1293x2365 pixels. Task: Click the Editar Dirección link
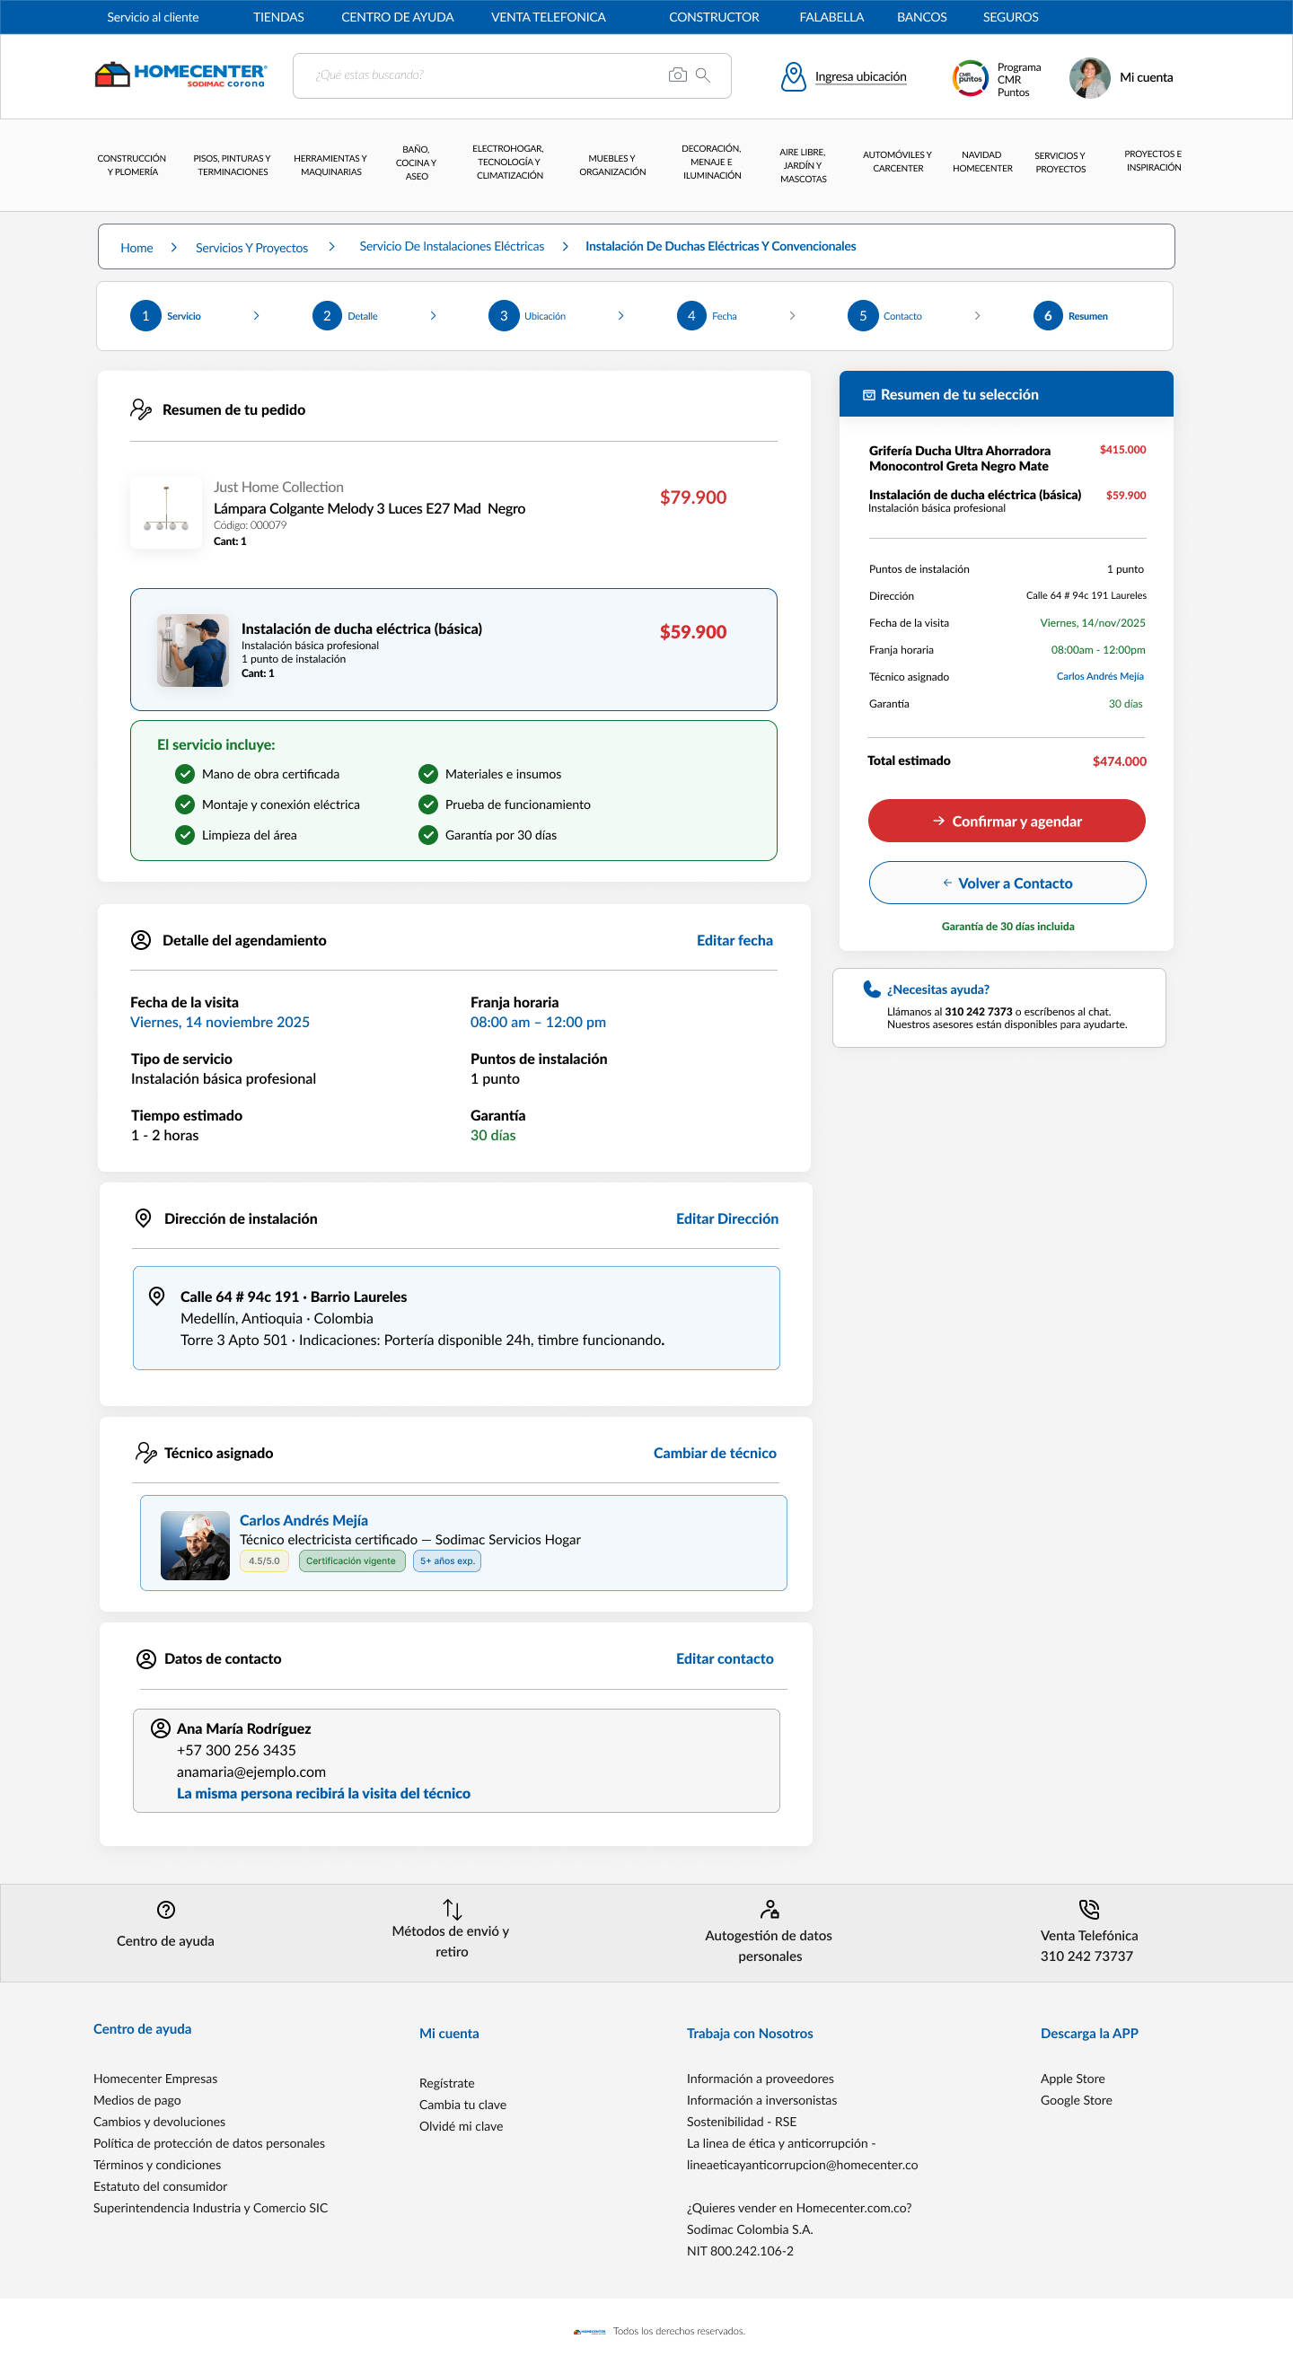[727, 1218]
